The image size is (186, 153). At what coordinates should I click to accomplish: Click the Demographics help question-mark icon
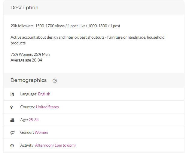55,81
